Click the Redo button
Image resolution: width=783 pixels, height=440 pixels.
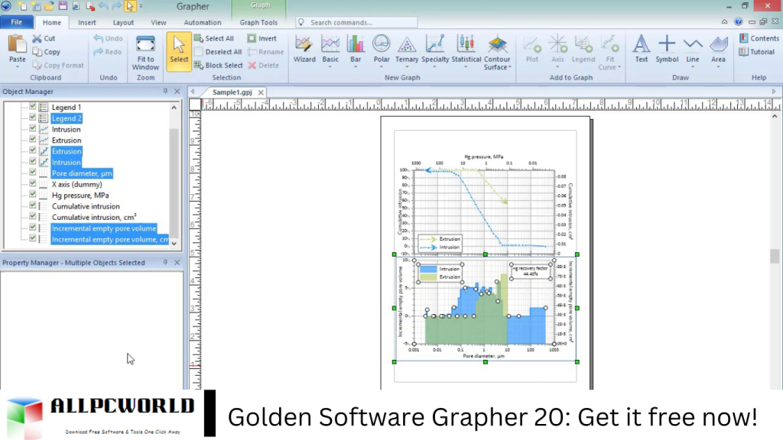[107, 52]
